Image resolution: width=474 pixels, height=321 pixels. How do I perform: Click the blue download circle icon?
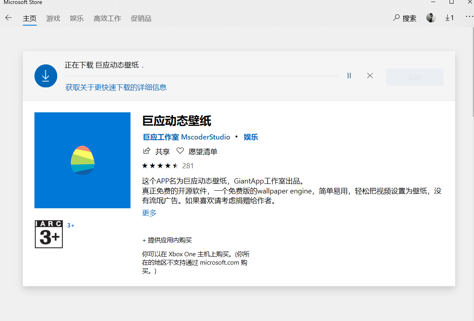coord(46,76)
